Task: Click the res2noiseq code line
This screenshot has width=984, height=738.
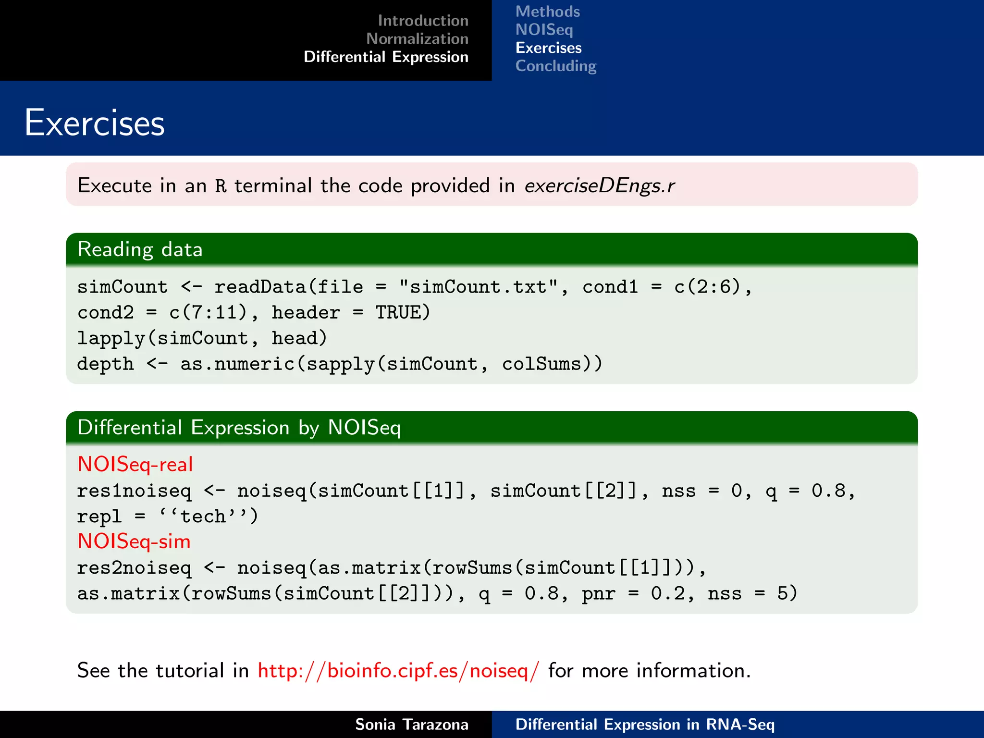Action: click(392, 568)
